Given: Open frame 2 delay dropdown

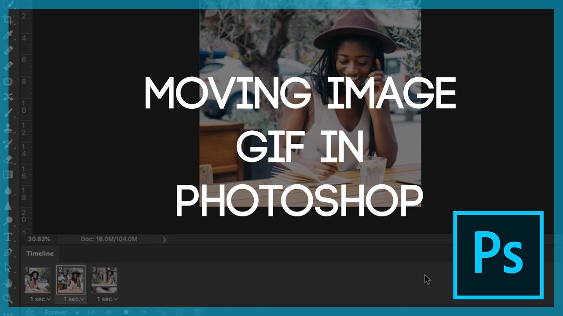Looking at the screenshot, I should (x=74, y=299).
